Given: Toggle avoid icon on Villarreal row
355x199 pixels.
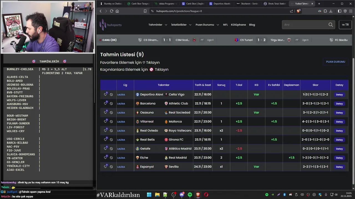Looking at the screenshot, I should (111, 122).
